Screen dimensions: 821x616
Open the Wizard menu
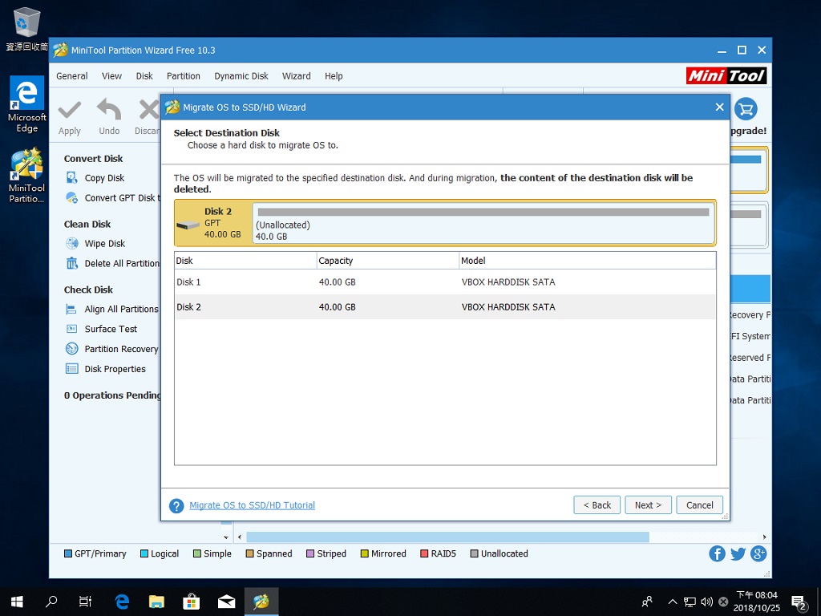(x=297, y=76)
